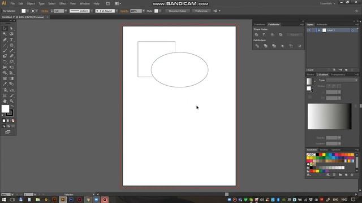This screenshot has height=203, width=362.
Task: Open Arrange Documents dropdown
Action: (118, 3)
